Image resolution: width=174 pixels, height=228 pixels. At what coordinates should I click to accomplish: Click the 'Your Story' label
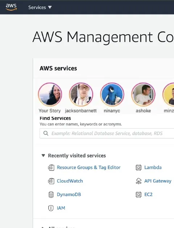pyautogui.click(x=50, y=111)
